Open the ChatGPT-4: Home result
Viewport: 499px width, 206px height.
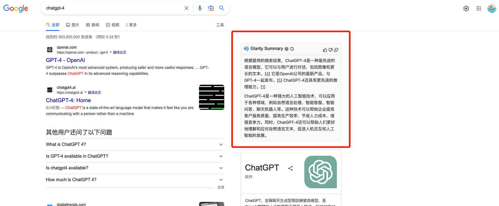(68, 100)
